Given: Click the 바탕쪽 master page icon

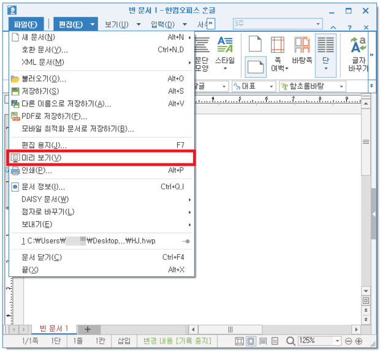Looking at the screenshot, I should (302, 50).
